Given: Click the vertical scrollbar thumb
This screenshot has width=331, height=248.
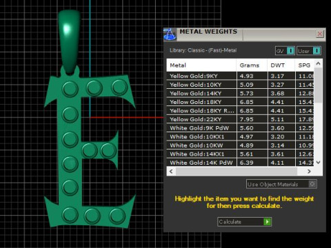Looking at the screenshot, I should point(318,85).
